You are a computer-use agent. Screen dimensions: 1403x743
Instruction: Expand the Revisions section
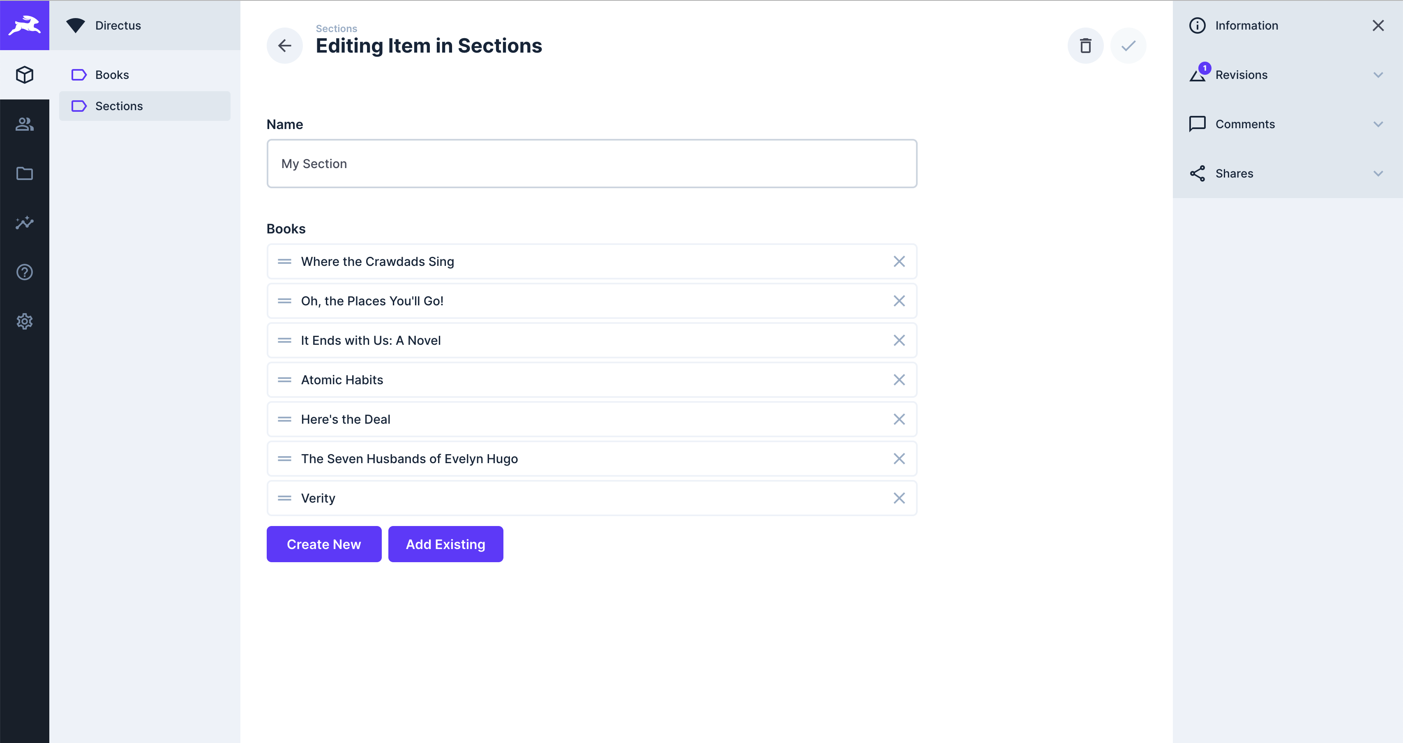(x=1378, y=75)
